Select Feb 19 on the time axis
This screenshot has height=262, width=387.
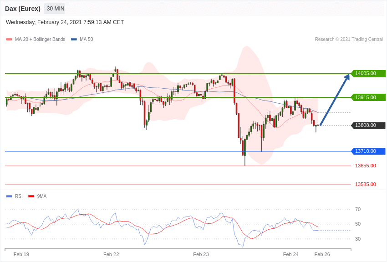point(21,254)
